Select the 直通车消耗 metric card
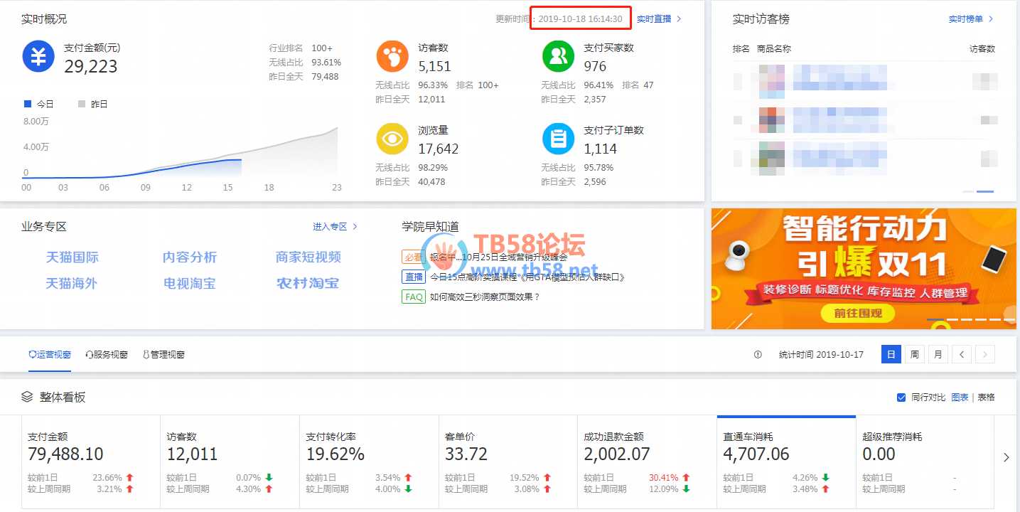This screenshot has height=512, width=1020. tap(786, 462)
